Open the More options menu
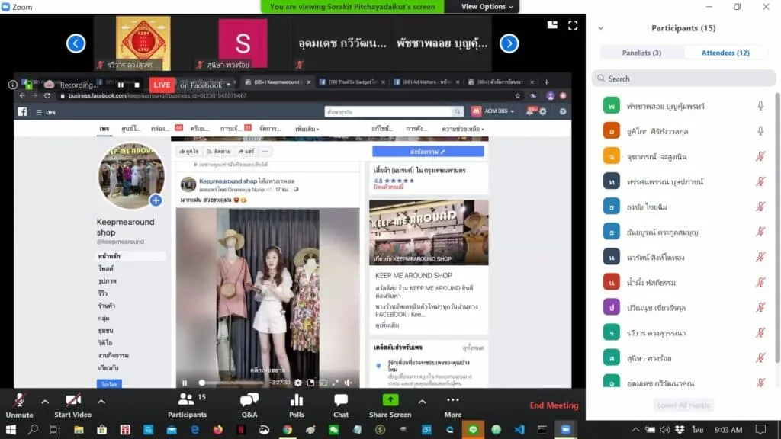Screen dimensions: 781x439 (453, 405)
